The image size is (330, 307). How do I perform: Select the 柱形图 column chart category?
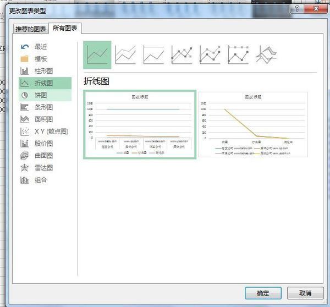(x=45, y=71)
